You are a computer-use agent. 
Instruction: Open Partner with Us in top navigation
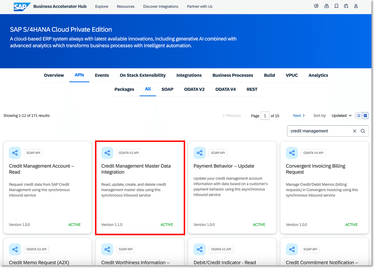click(x=200, y=7)
